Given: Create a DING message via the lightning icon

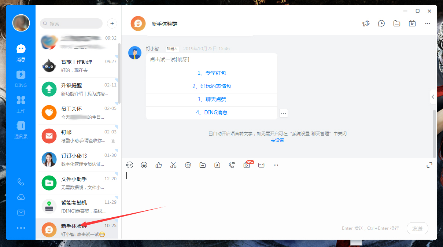Looking at the screenshot, I should coord(217,165).
